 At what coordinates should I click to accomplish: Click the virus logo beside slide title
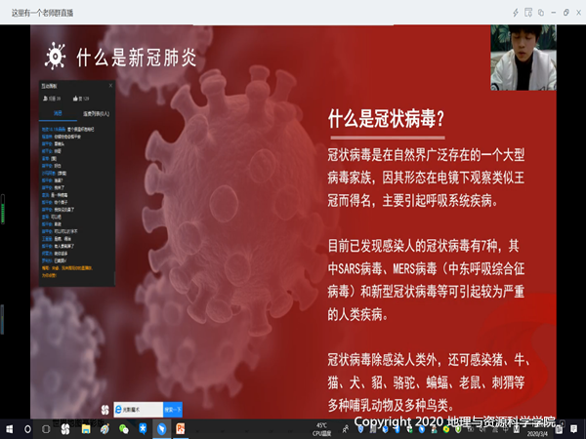pyautogui.click(x=56, y=56)
